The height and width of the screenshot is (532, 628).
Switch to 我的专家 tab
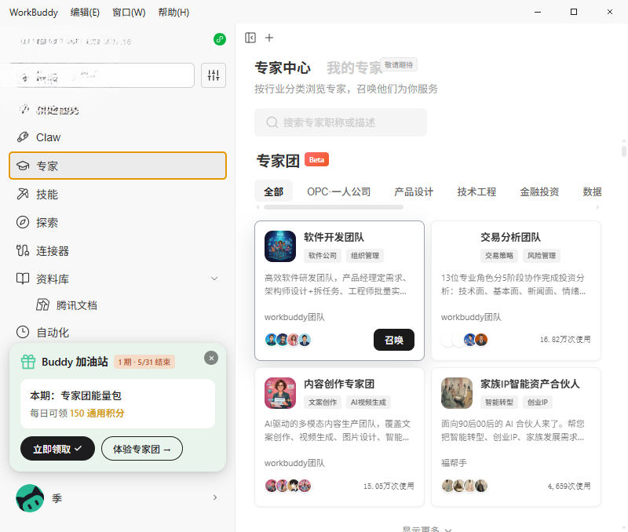point(354,68)
